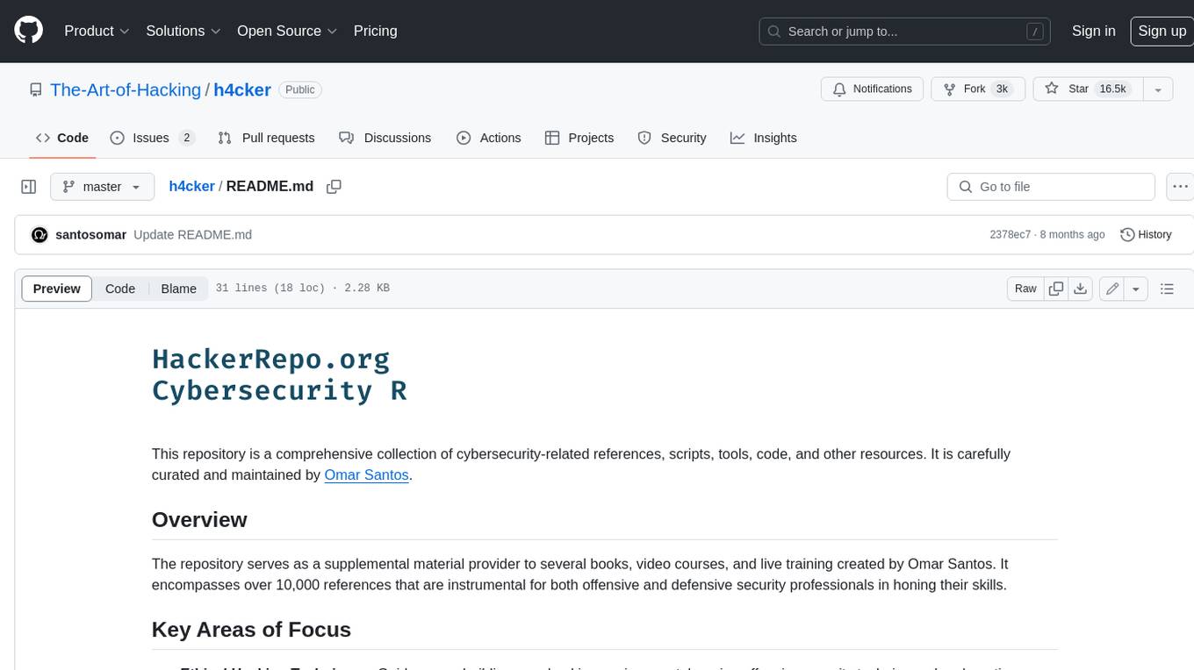This screenshot has width=1194, height=670.
Task: Click the HackerRepo.org banner image
Action: (280, 374)
